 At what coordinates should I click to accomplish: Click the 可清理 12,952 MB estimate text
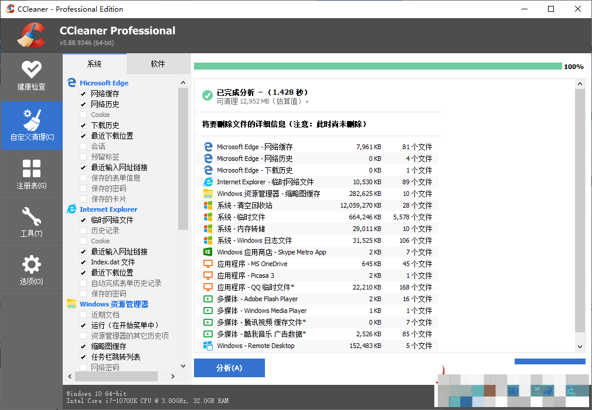pyautogui.click(x=263, y=101)
